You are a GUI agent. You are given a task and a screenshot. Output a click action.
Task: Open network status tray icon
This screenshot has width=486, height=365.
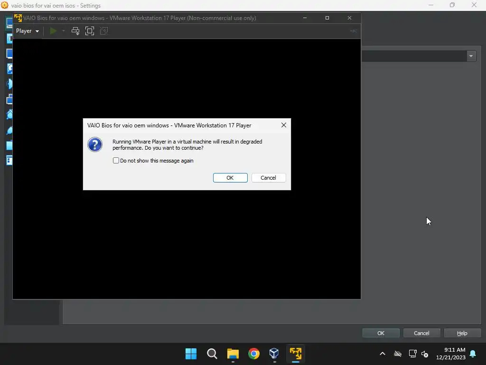tap(412, 354)
